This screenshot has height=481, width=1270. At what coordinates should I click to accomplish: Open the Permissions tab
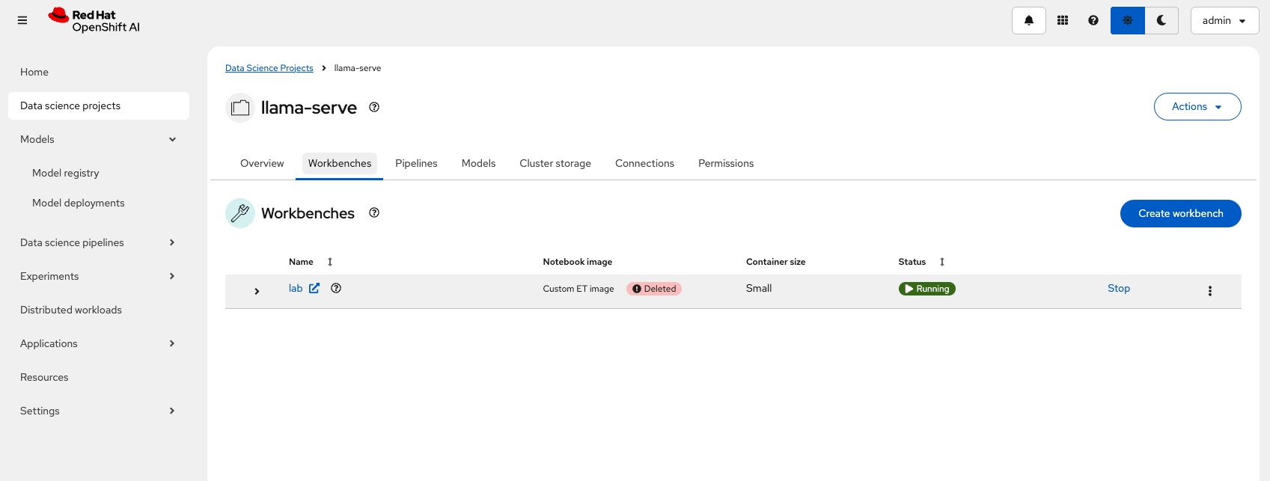click(726, 163)
